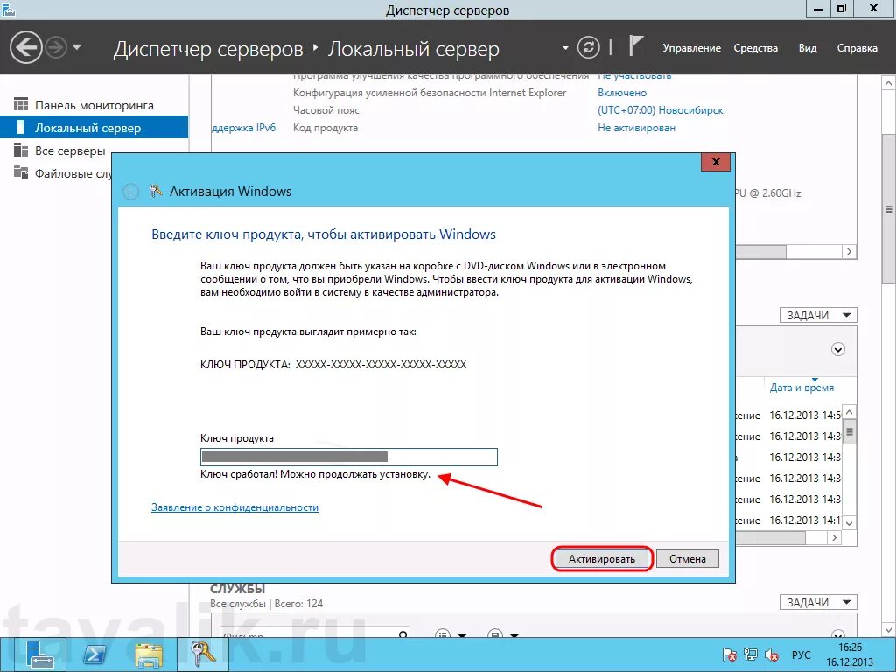Click the right arrow of the properties horizontal scrollbar
The height and width of the screenshot is (672, 896).
[x=849, y=251]
